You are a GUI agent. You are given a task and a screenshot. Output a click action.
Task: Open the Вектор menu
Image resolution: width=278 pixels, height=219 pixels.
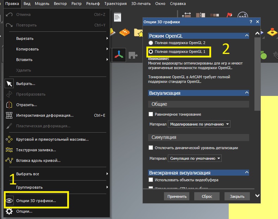[x=60, y=4]
